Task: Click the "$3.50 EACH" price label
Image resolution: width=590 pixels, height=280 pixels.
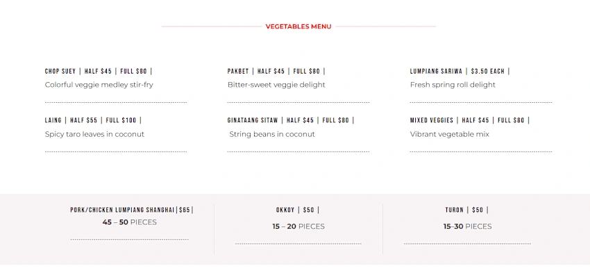Action: [x=488, y=71]
